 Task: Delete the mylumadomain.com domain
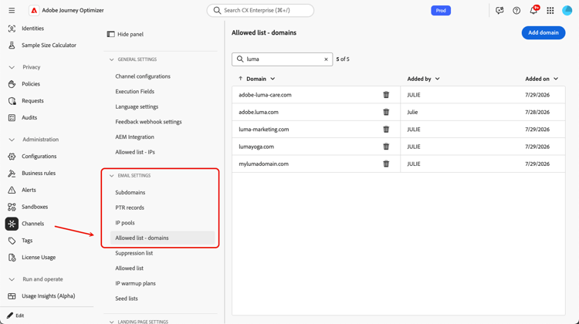coord(386,164)
